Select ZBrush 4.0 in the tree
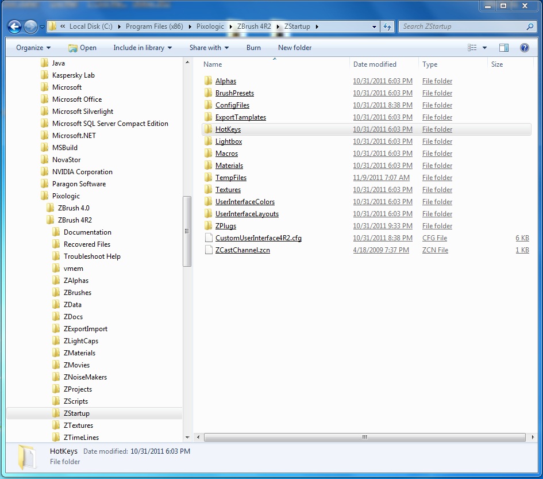Screen dimensions: 543x479 (x=74, y=208)
